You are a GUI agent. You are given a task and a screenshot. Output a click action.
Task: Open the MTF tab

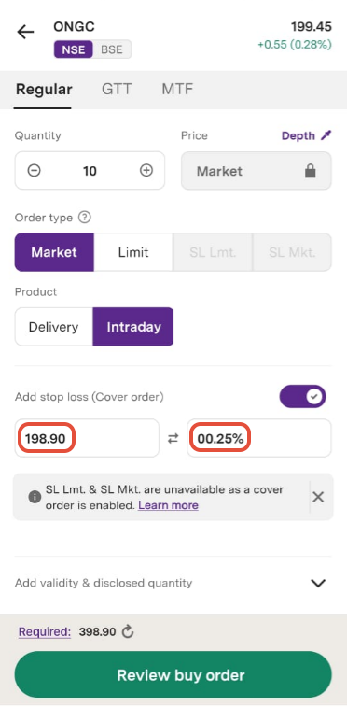(x=177, y=89)
